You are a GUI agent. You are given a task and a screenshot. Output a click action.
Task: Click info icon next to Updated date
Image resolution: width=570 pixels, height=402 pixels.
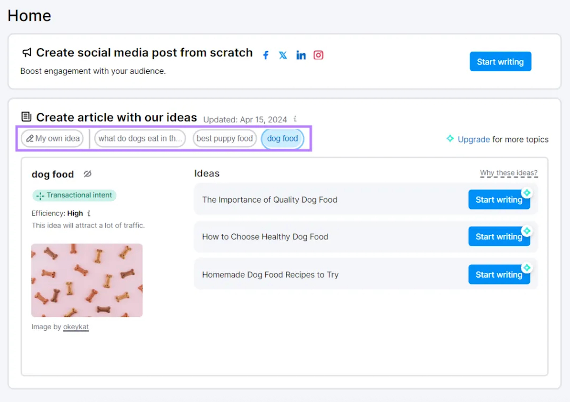(x=295, y=119)
